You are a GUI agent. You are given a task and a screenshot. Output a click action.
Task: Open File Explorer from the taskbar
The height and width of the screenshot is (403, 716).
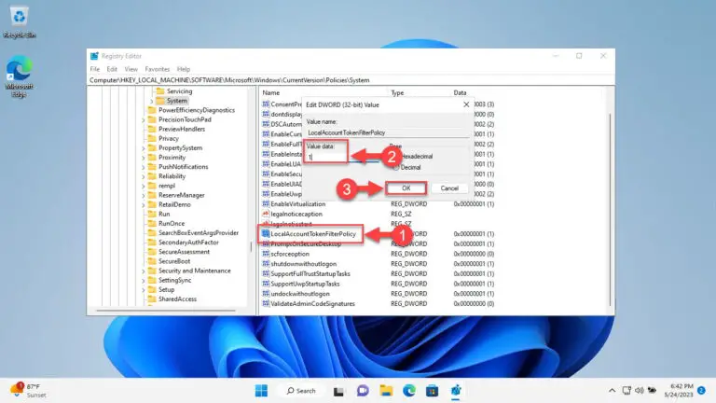pos(385,390)
